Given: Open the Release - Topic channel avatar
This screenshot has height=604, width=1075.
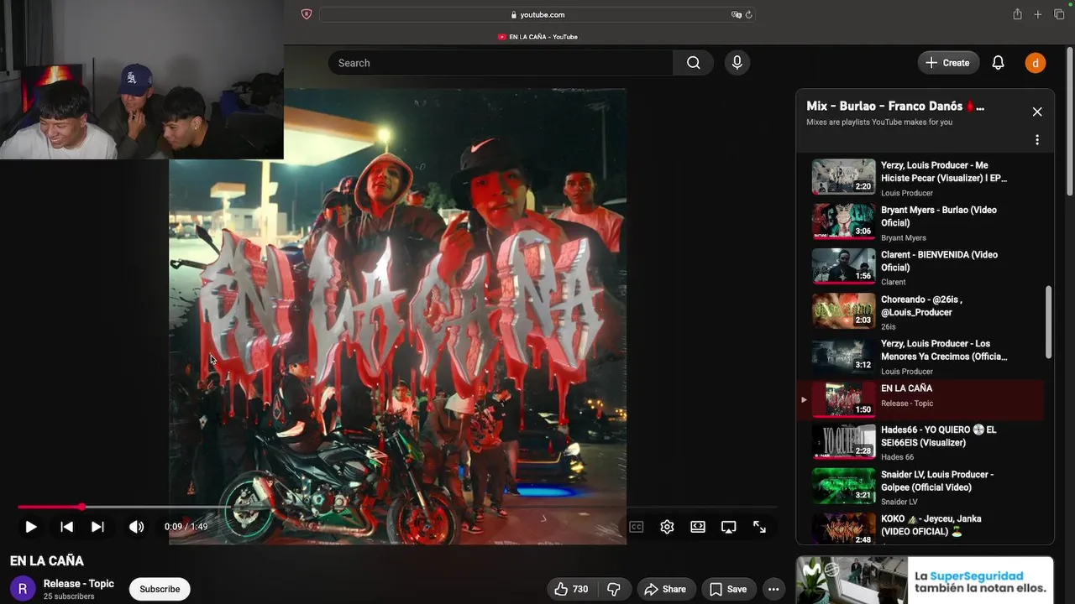Looking at the screenshot, I should click(x=23, y=589).
